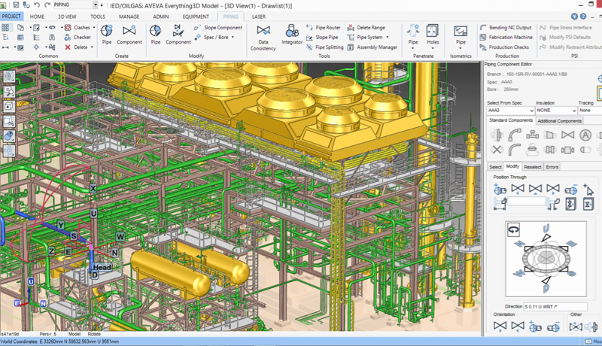Click the Create Pipe icon
The image size is (602, 346).
(107, 31)
